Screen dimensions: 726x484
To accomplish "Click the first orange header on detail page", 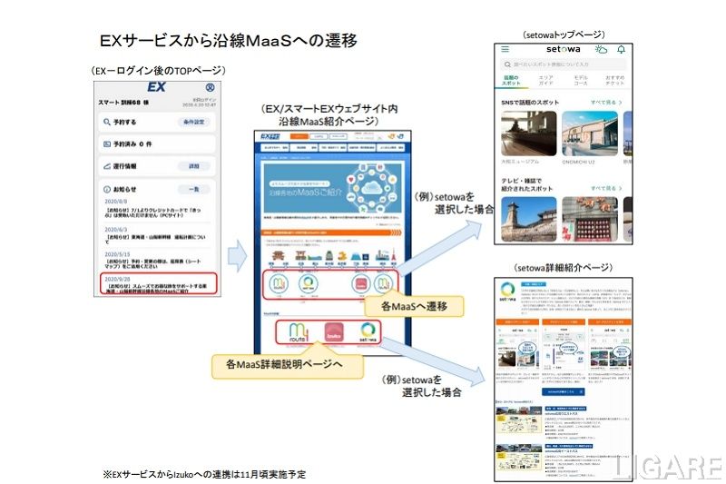I will 517,321.
